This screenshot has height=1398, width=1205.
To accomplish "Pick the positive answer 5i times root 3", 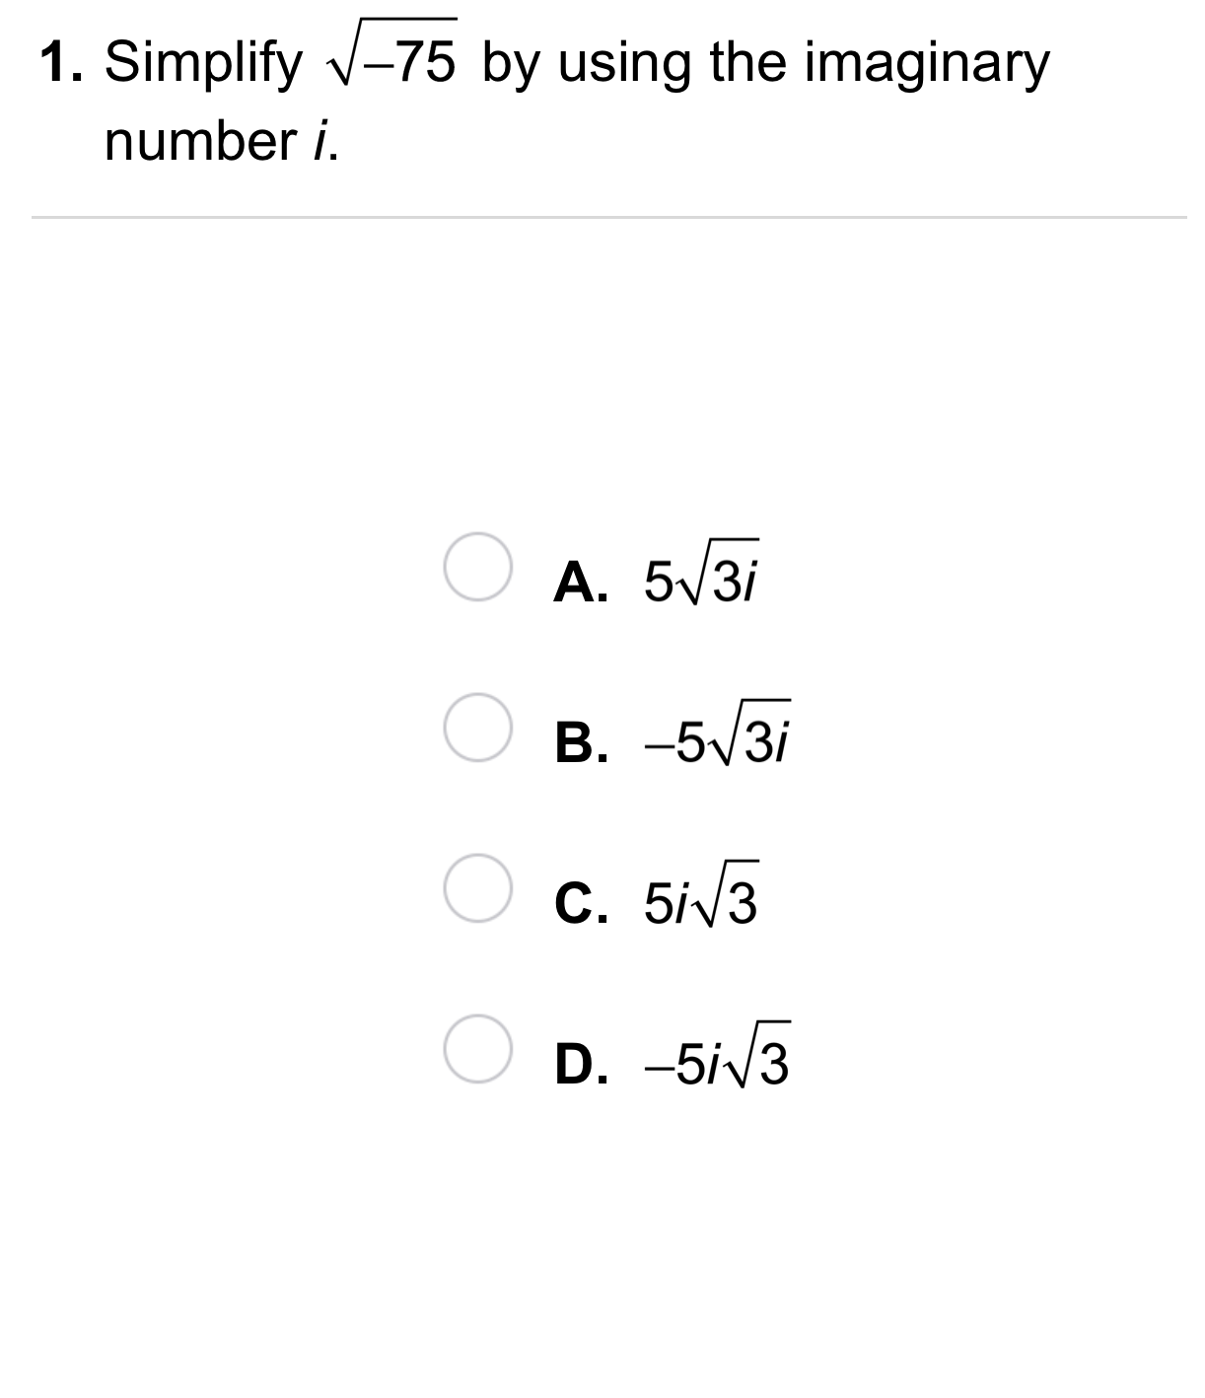I will (700, 897).
